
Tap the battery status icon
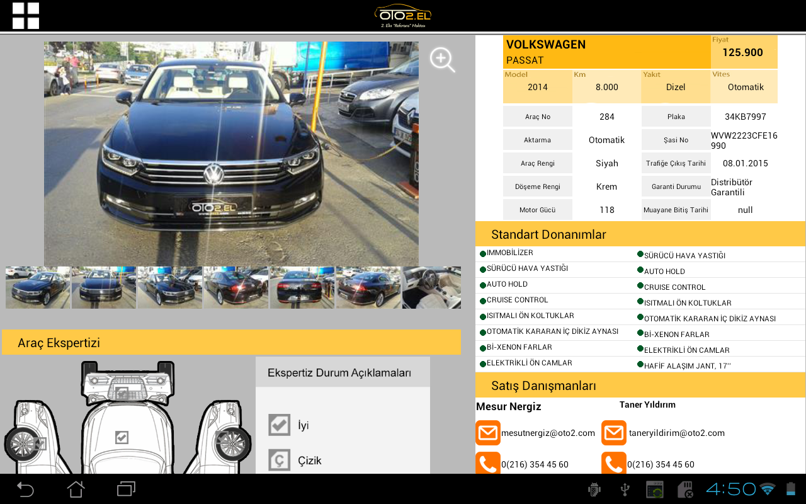(x=791, y=489)
